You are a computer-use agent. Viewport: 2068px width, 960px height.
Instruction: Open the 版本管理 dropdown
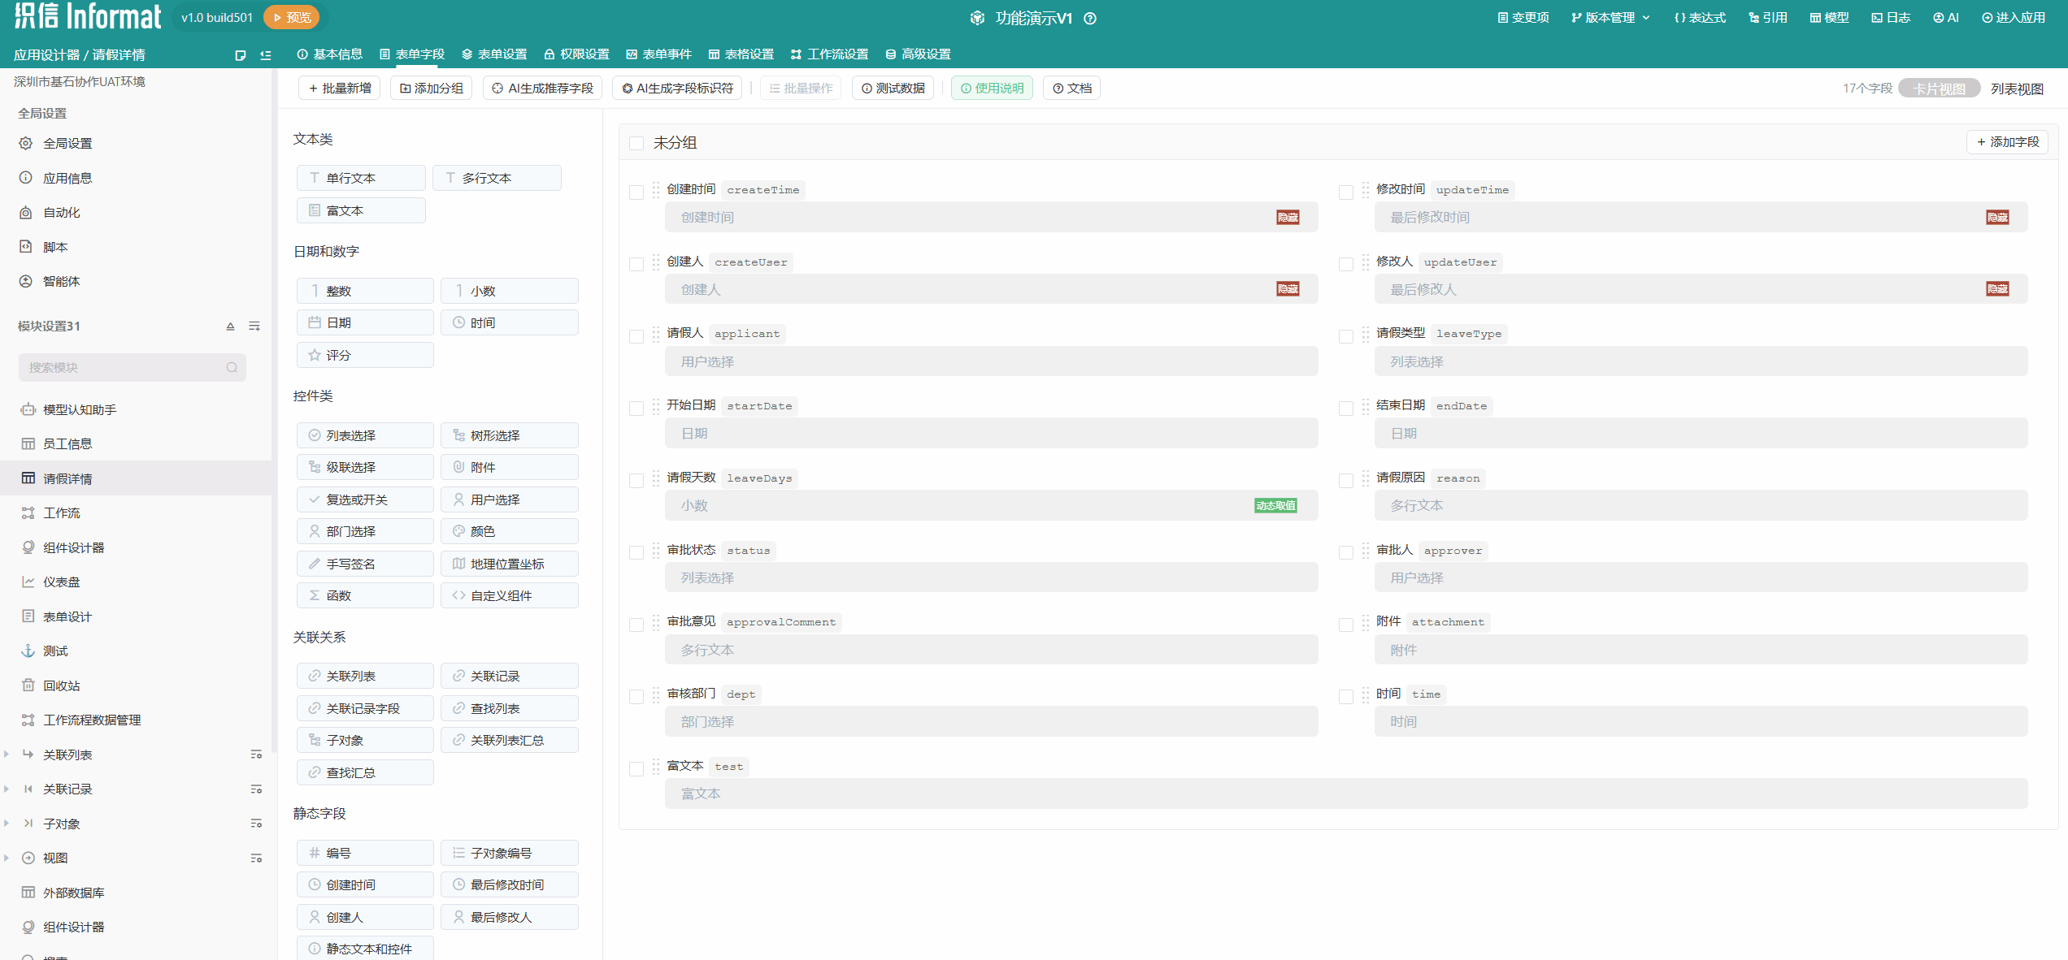coord(1610,18)
